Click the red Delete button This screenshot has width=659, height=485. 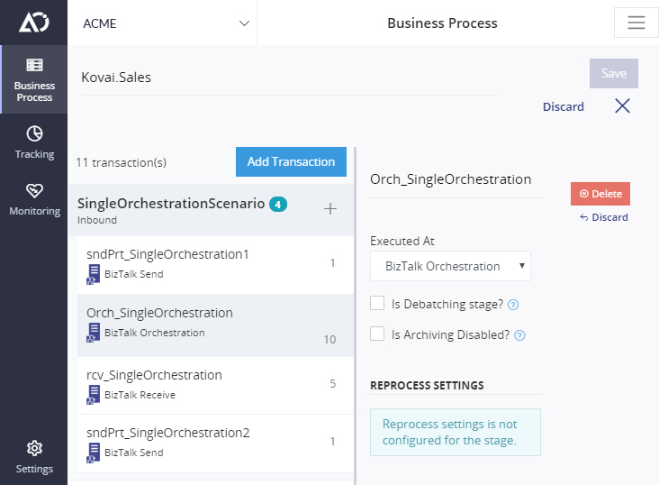point(600,194)
